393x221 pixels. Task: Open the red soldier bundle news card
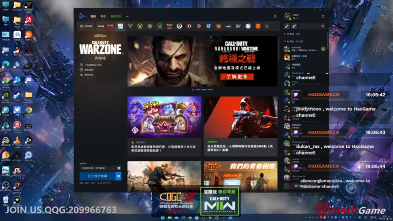[241, 126]
